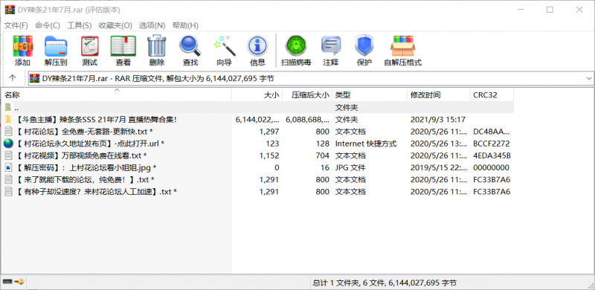Open the 文件(F) menu
Viewport: 595px width, 290px height.
tap(16, 25)
